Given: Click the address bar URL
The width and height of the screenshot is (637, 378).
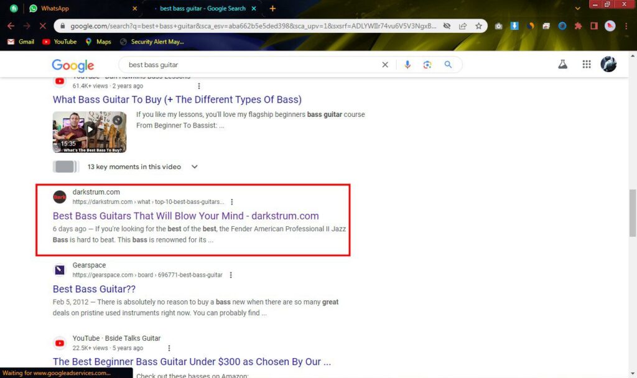Looking at the screenshot, I should (x=253, y=26).
